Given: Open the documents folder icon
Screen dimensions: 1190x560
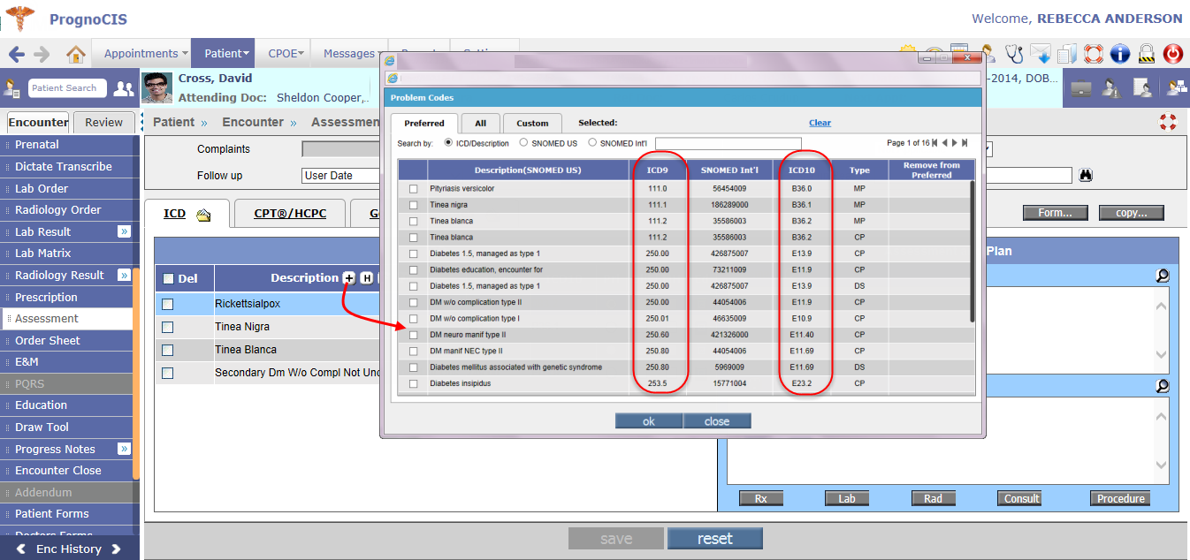Looking at the screenshot, I should pos(1067,54).
